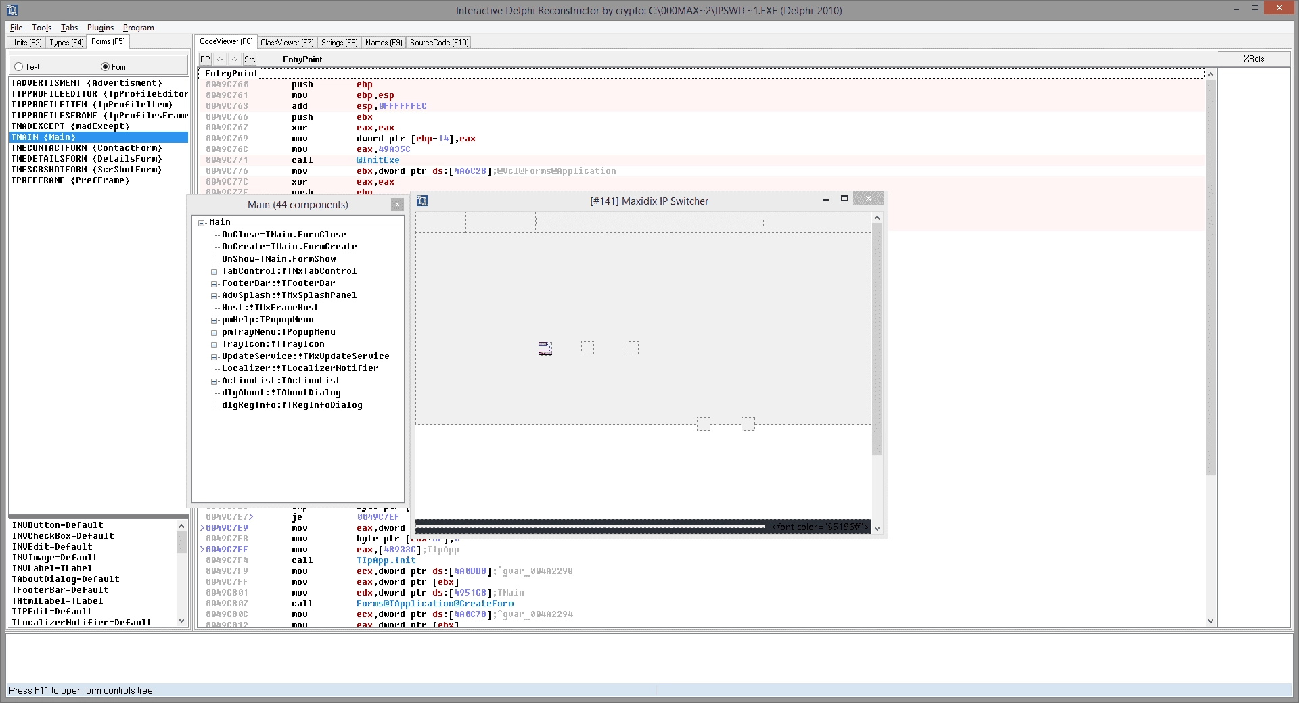The height and width of the screenshot is (703, 1299).
Task: Click the XRefs panel header
Action: tap(1254, 59)
